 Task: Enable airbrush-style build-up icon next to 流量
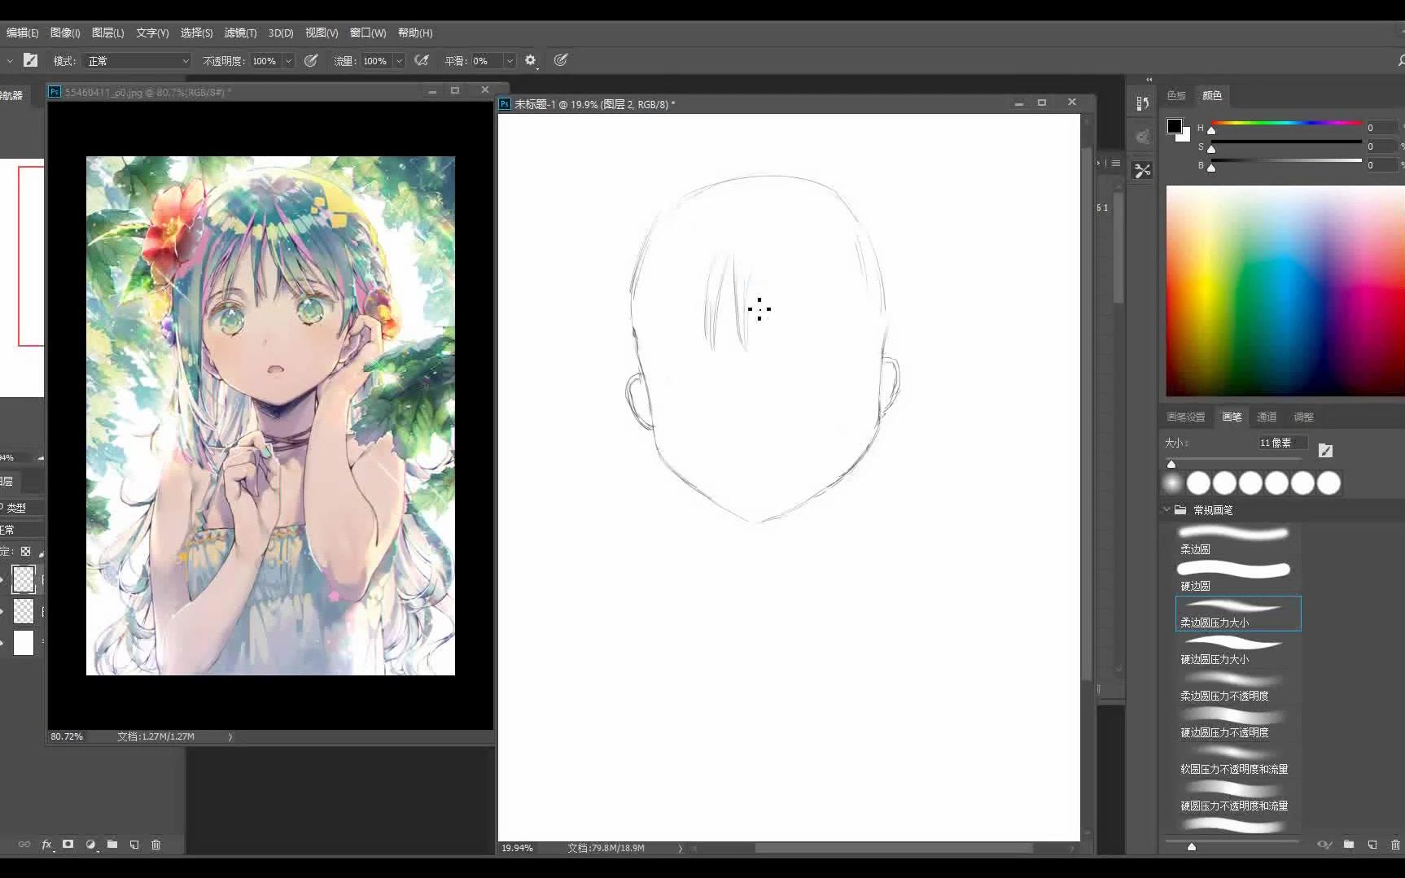pos(422,60)
